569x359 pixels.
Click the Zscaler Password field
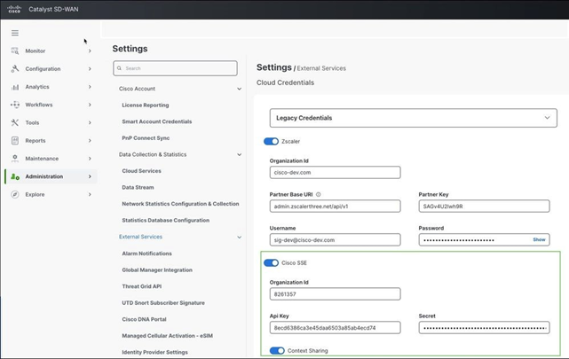484,240
